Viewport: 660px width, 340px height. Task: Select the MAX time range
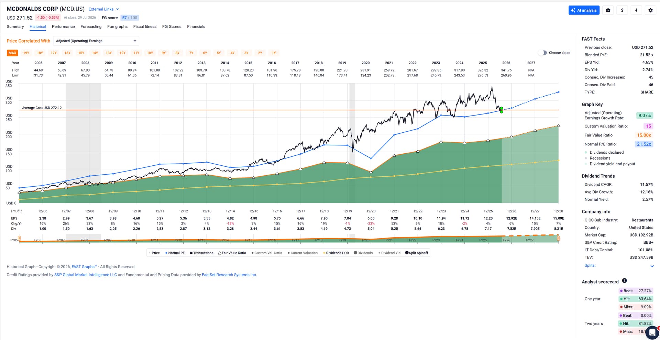[x=12, y=53]
